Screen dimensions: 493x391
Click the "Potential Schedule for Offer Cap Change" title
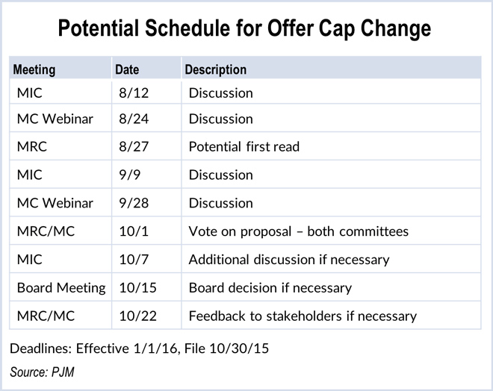point(246,30)
